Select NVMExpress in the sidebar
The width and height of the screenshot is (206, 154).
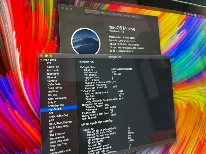click(56, 105)
